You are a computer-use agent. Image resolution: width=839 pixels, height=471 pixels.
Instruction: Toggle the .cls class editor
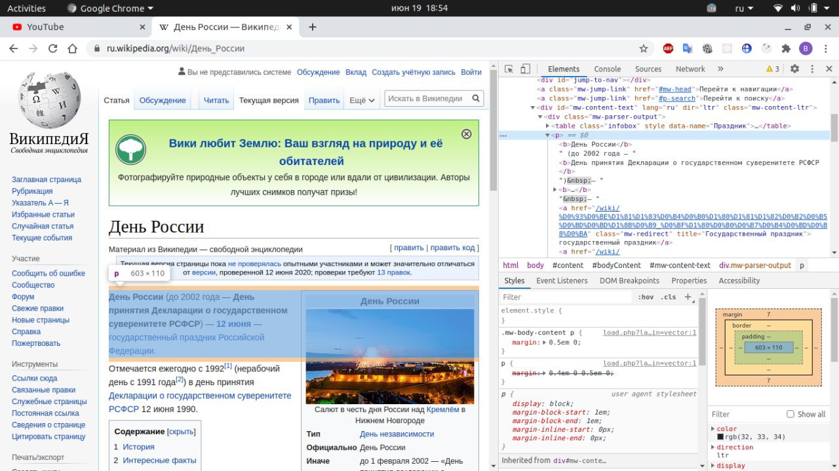(x=668, y=297)
